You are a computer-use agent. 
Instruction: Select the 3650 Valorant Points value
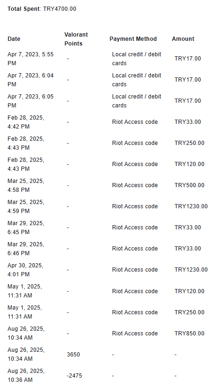(x=73, y=355)
